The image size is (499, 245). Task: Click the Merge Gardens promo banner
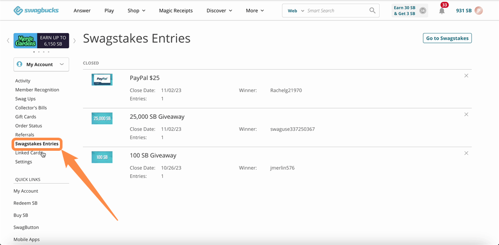pos(41,41)
